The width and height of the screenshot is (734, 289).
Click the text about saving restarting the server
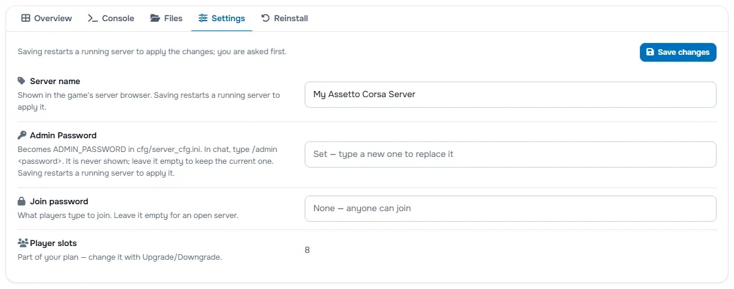point(152,52)
